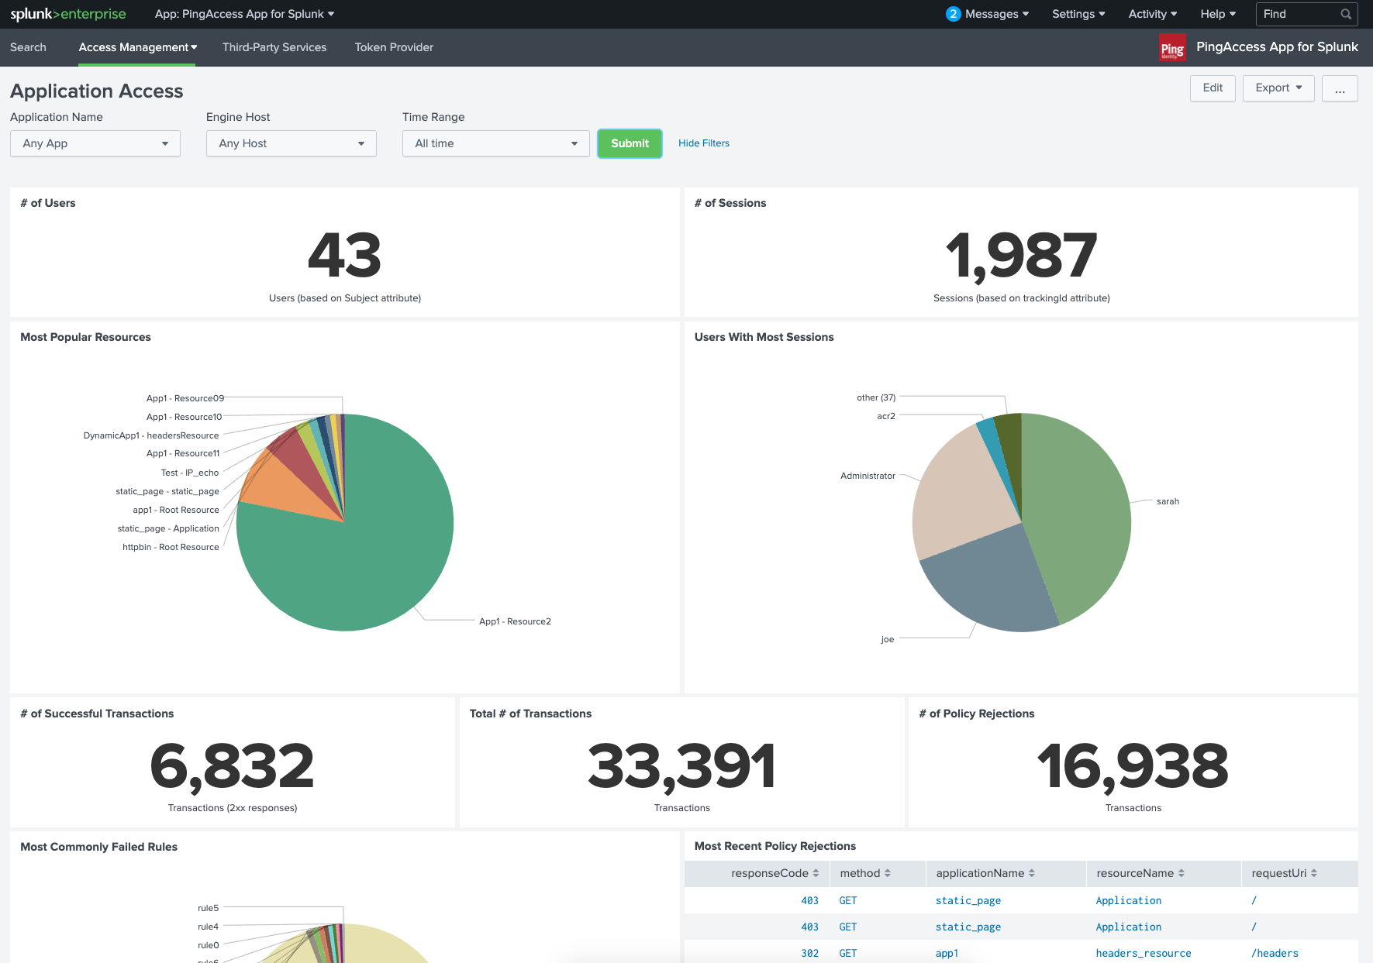Click the Find search magnifier icon

1346,14
